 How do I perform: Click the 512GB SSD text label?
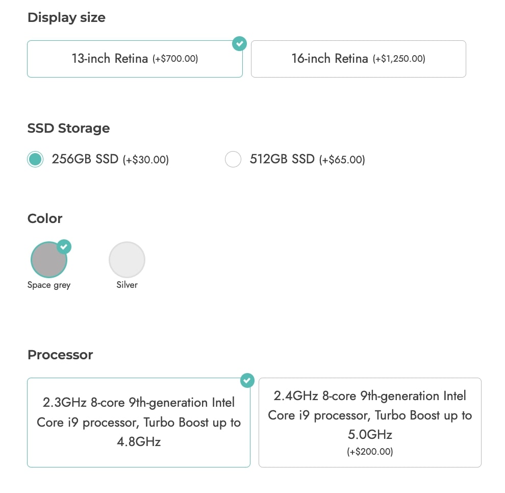282,159
